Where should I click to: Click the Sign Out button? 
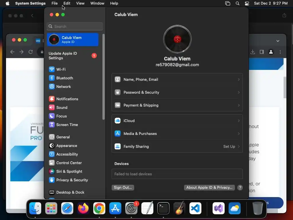(123, 188)
